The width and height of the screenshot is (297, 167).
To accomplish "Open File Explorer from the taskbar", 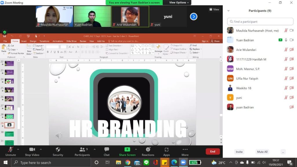I will (x=118, y=162).
